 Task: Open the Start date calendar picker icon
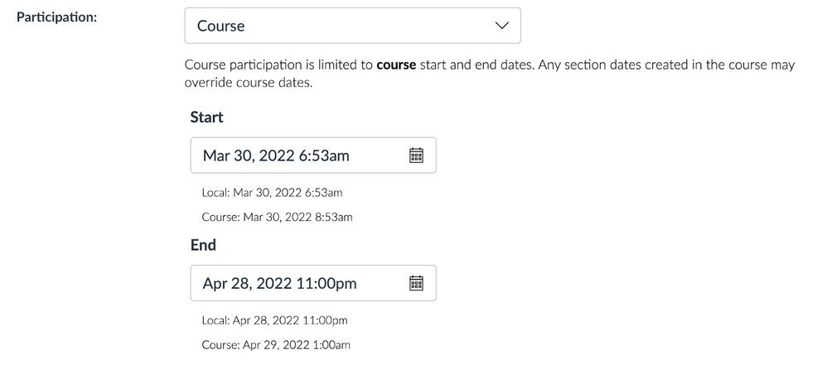coord(416,156)
